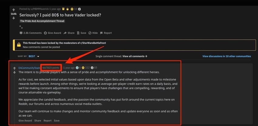Click the sort dropdown arrow
Image resolution: width=258 pixels, height=126 pixels.
[38, 56]
